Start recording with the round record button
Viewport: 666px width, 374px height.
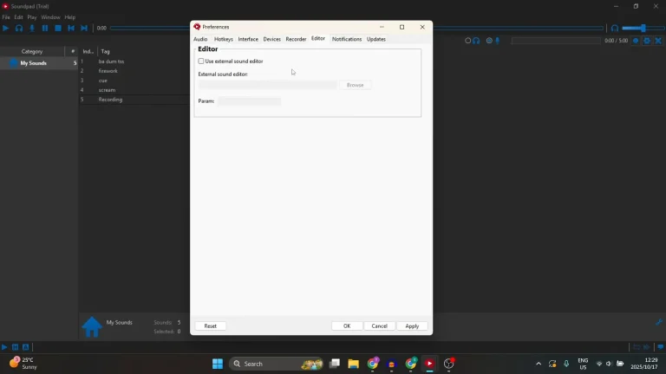[x=636, y=41]
